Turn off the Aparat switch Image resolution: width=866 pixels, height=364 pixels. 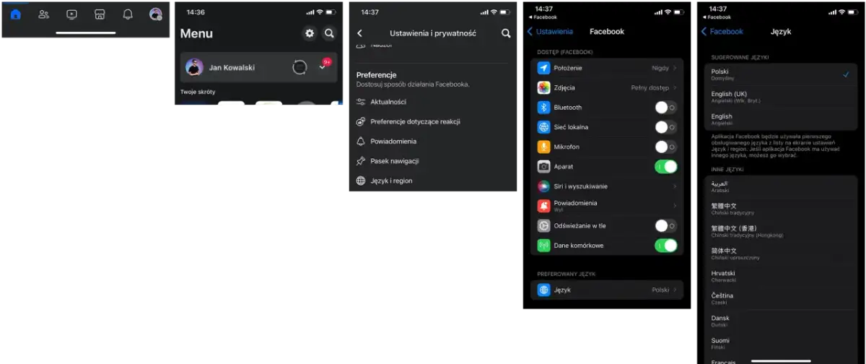665,167
